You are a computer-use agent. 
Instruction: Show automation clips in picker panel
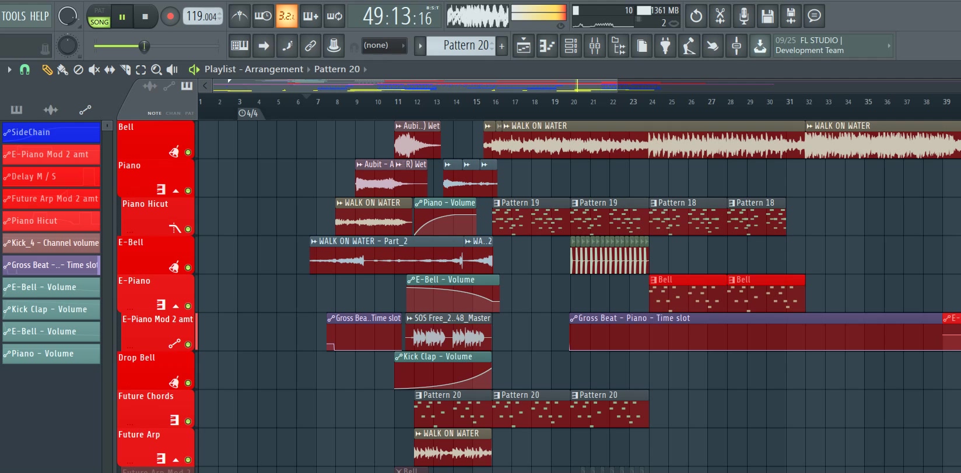tap(85, 110)
